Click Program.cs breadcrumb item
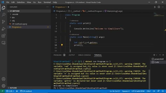166x93 pixels. [60, 11]
